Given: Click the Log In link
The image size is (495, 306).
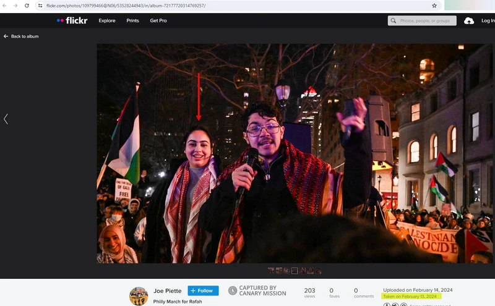Looking at the screenshot, I should click(488, 20).
